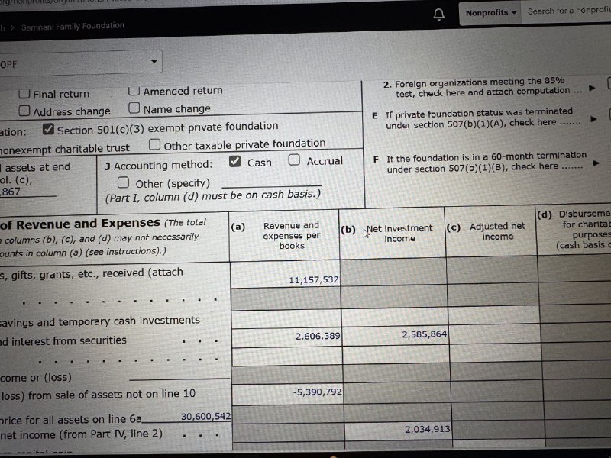Click the Net investment income column header
Viewport: 611px width, 458px height.
click(x=399, y=234)
